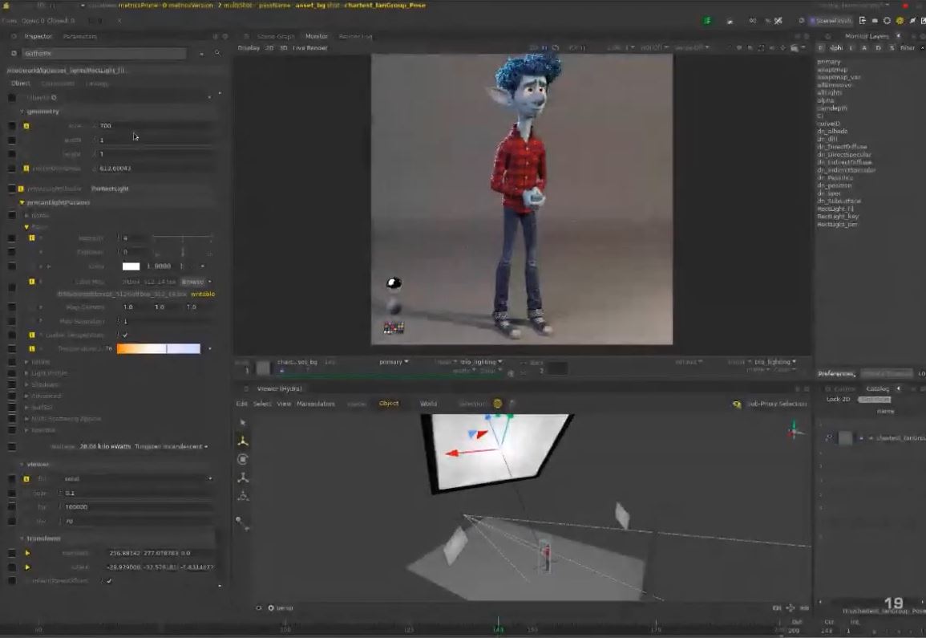Click the Sub-Proxy Selection icon
This screenshot has height=638, width=926.
pyautogui.click(x=737, y=404)
